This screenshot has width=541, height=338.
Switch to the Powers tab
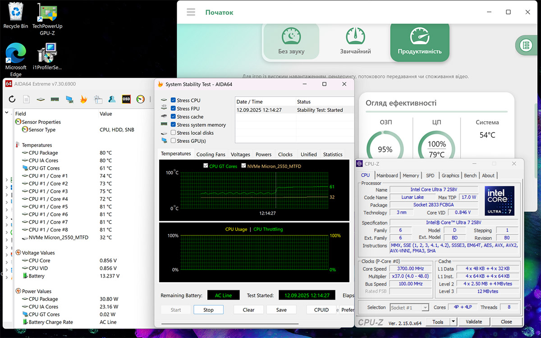tap(264, 154)
